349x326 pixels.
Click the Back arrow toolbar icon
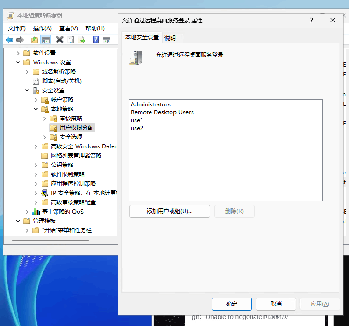[x=9, y=40]
